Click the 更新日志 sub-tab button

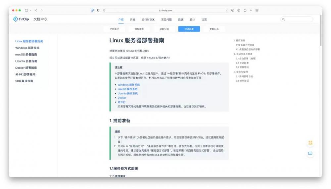[214, 29]
